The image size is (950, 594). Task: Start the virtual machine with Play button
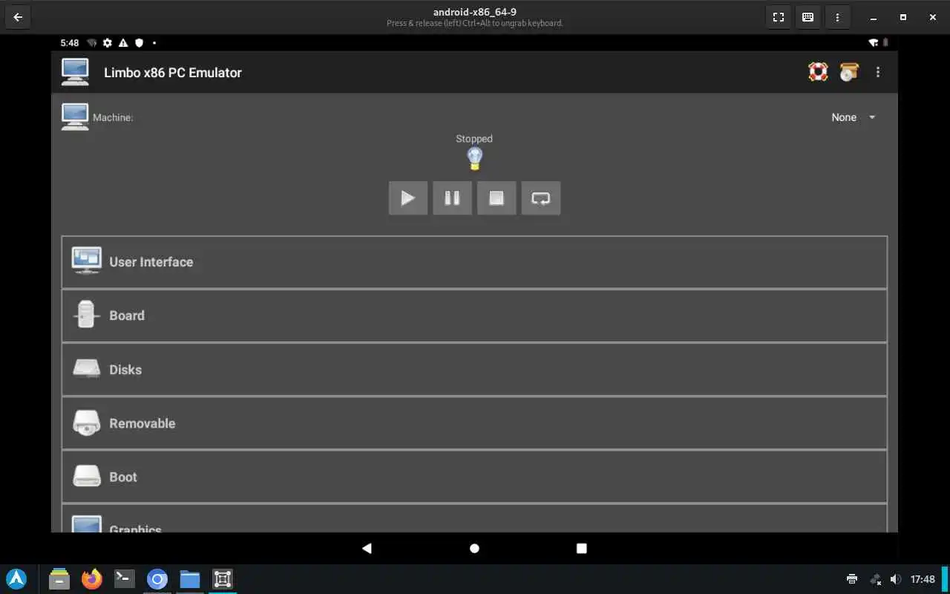407,198
